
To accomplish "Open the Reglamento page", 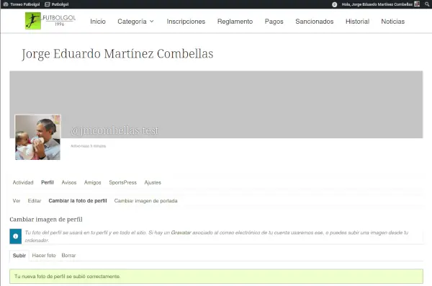I will (x=235, y=22).
